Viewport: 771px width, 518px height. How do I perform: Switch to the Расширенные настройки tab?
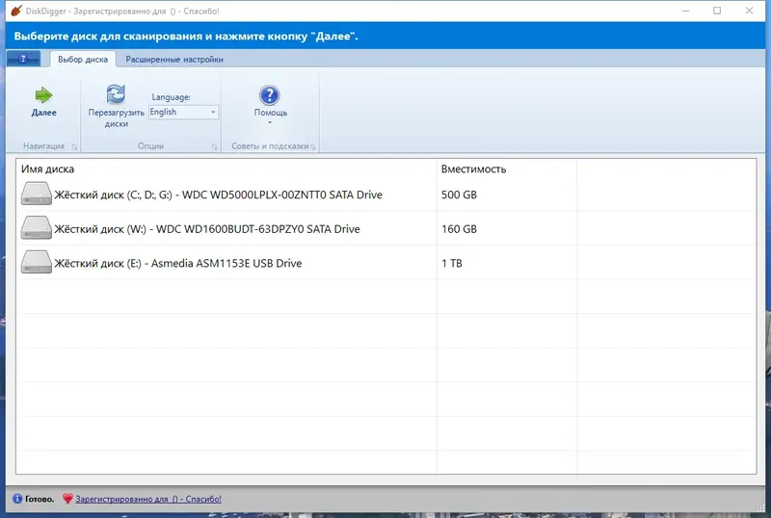pos(174,60)
